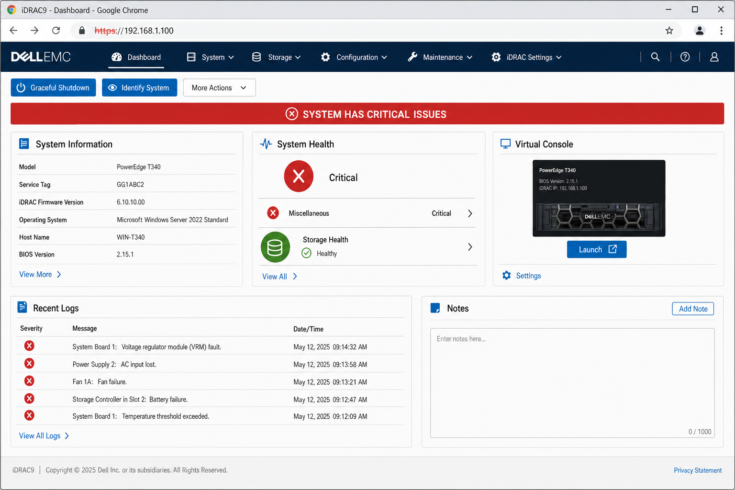Expand the iDRAC Settings menu
This screenshot has width=735, height=490.
click(526, 57)
